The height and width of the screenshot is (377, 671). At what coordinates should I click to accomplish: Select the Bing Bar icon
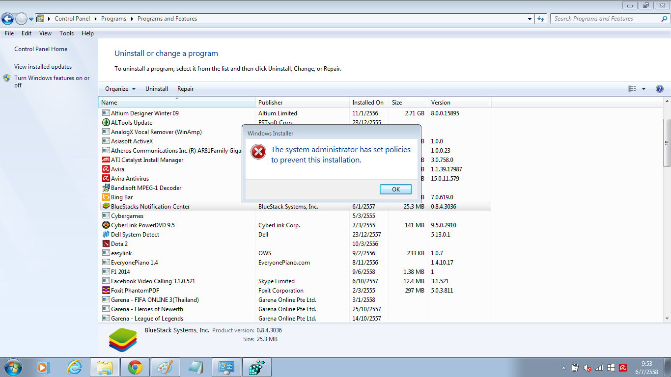coord(106,197)
